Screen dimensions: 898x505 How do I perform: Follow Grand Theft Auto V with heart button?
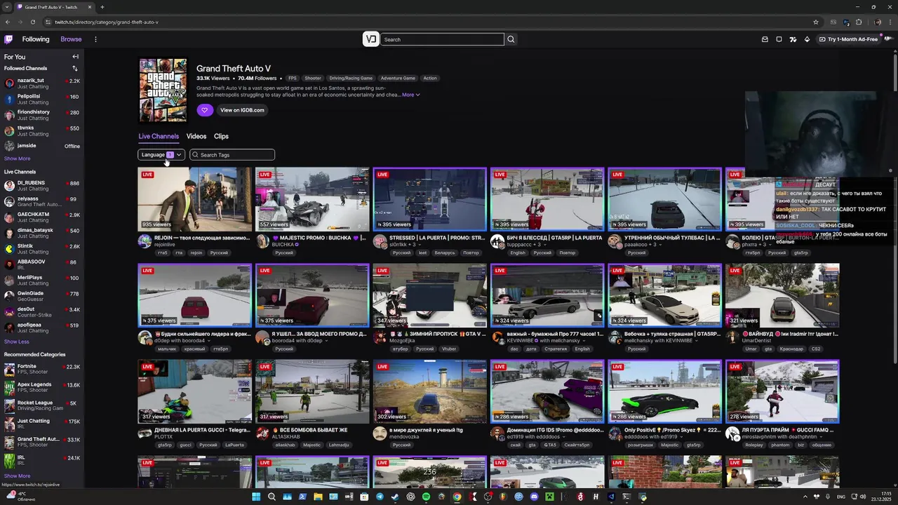click(204, 110)
